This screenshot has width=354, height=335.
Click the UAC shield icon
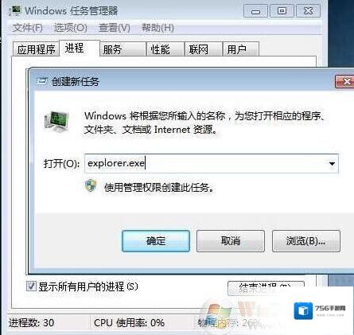click(91, 185)
